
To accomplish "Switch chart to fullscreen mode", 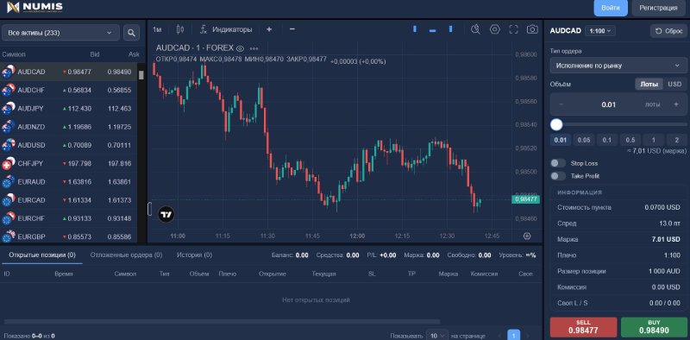I will (513, 29).
